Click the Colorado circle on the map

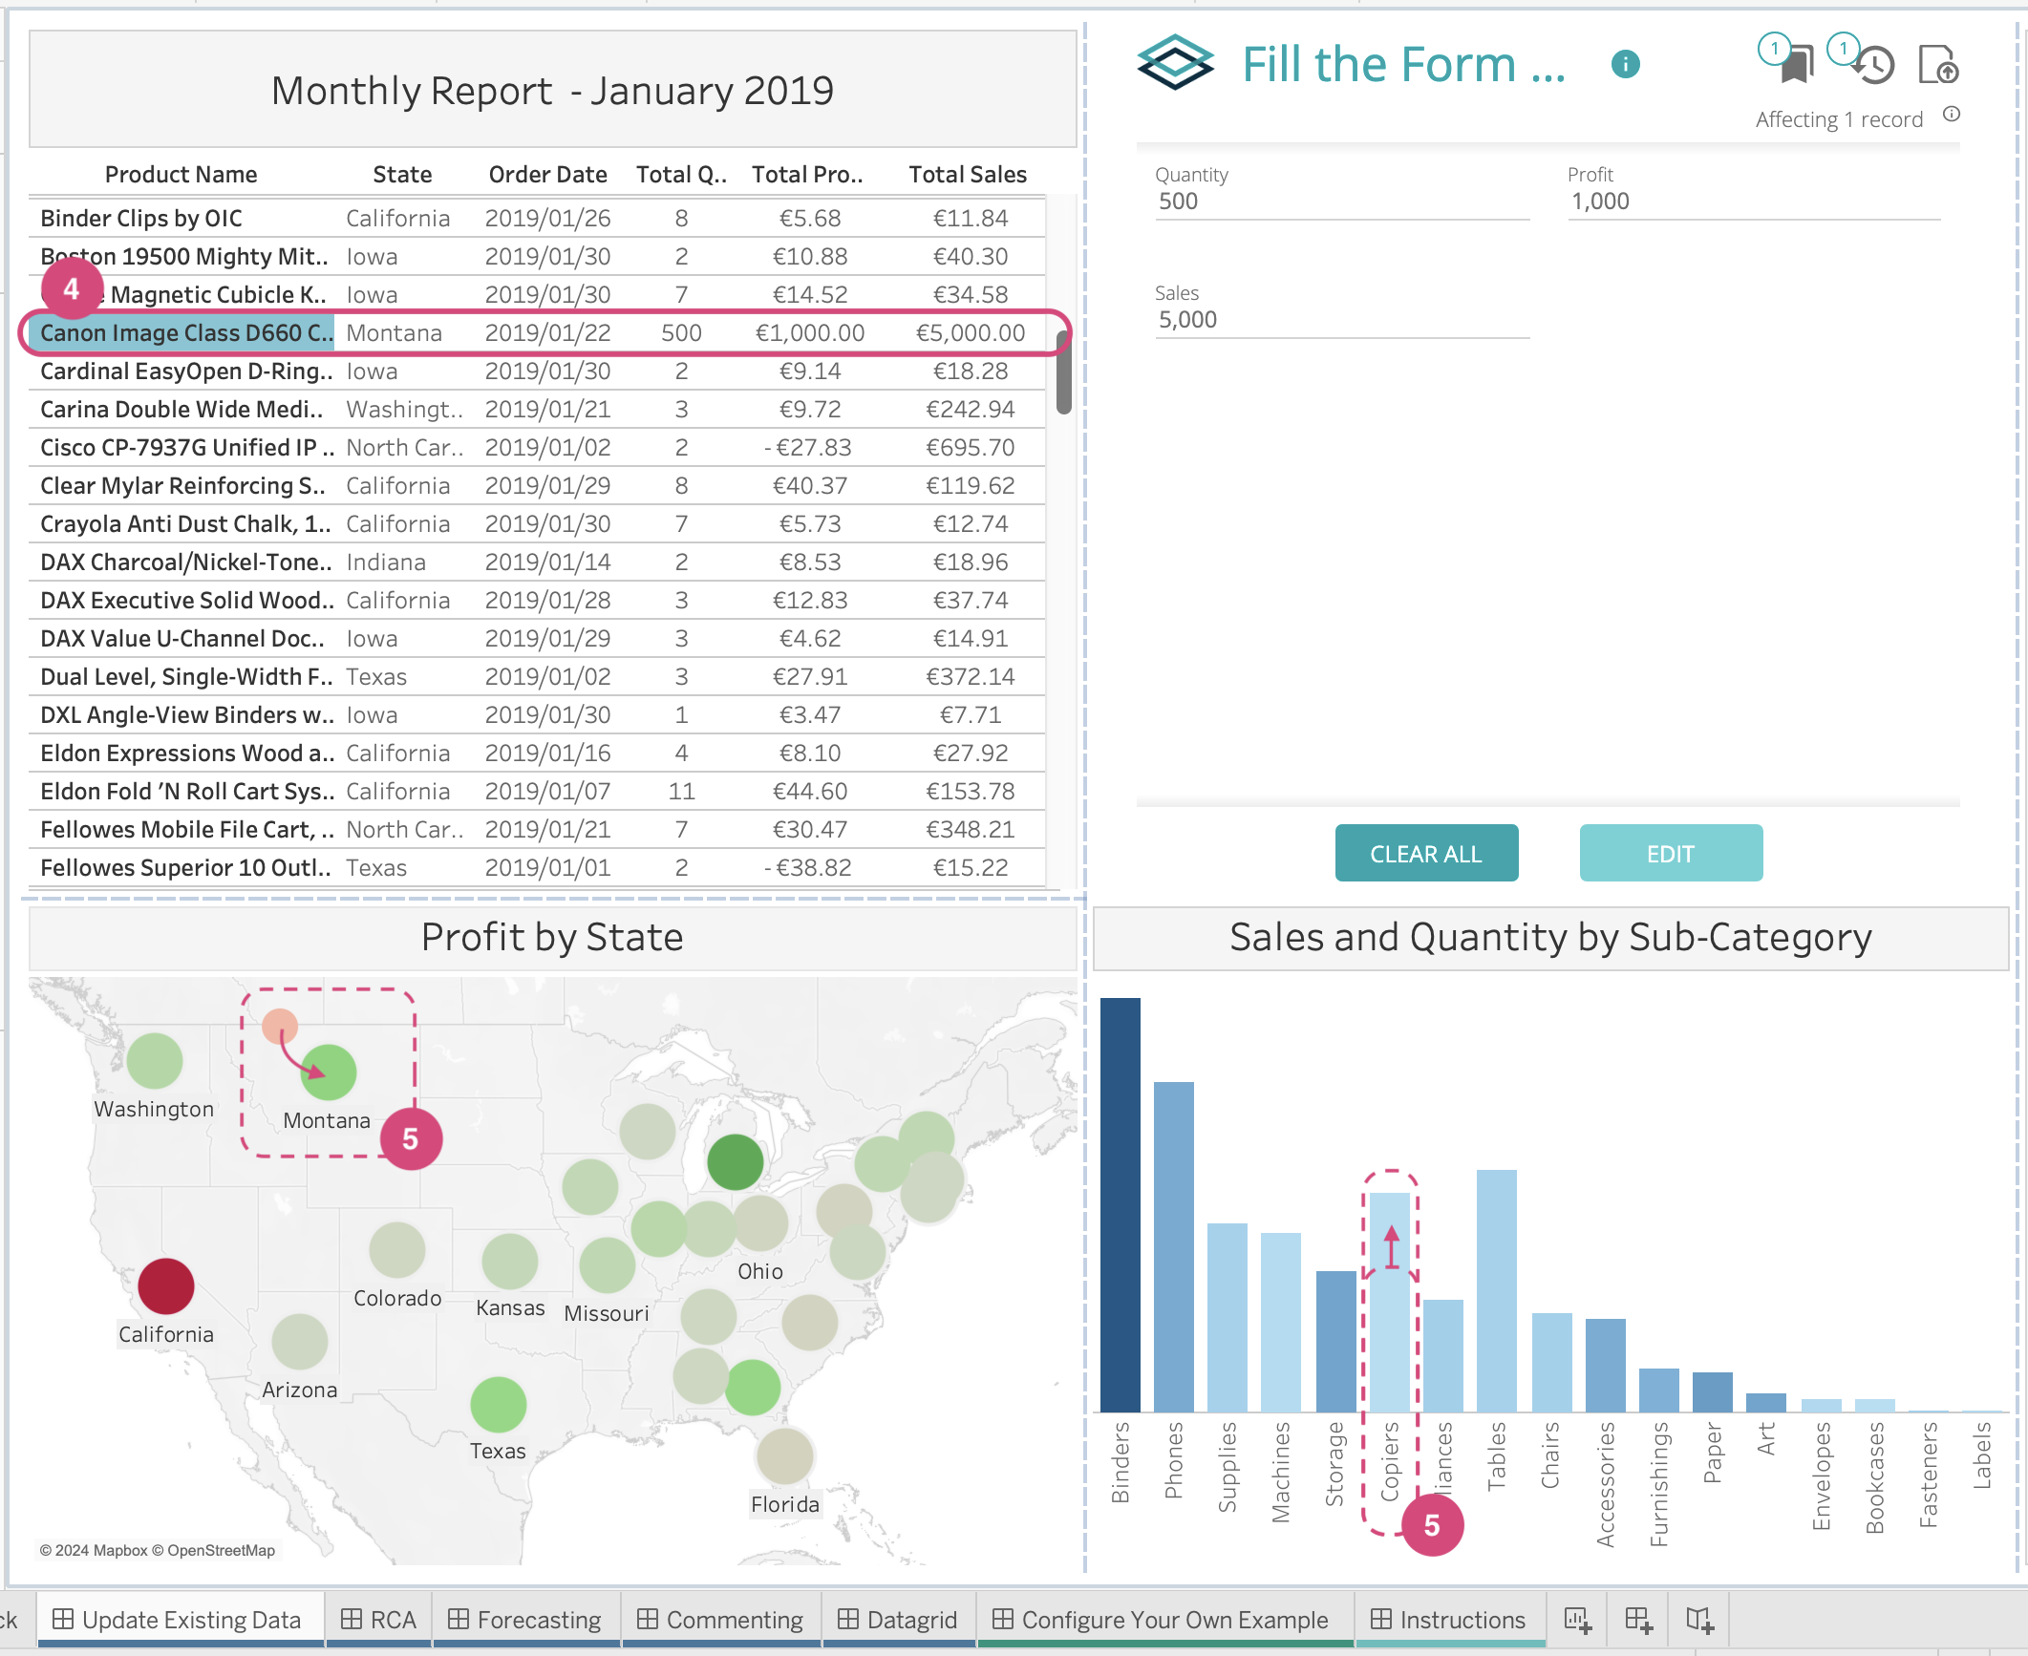(x=397, y=1249)
